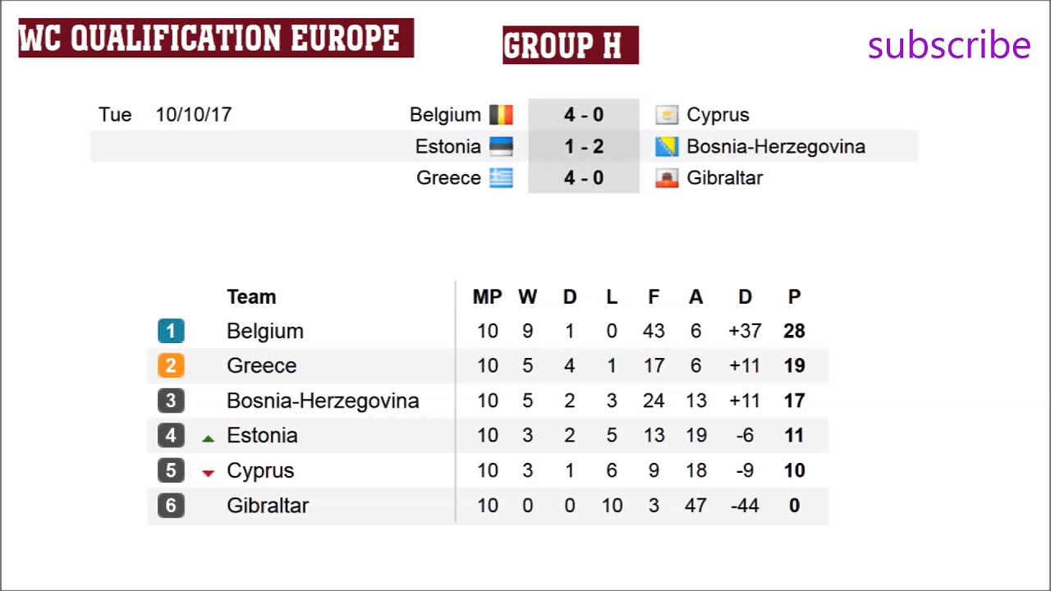
Task: Open the Belgium 4 - 0 Cyprus score
Action: (583, 115)
